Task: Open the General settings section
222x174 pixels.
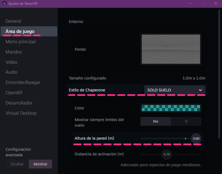Action: point(13,21)
